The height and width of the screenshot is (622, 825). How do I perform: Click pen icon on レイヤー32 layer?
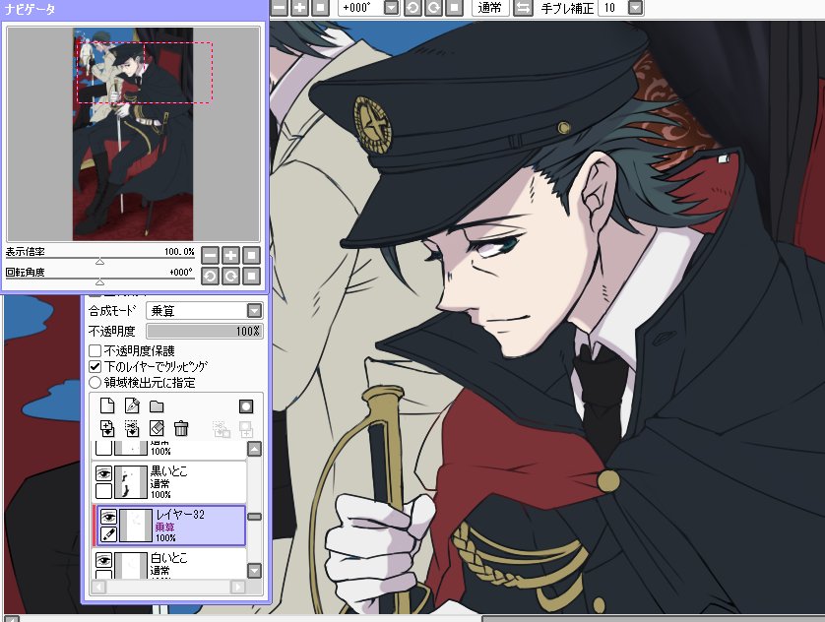pyautogui.click(x=108, y=534)
